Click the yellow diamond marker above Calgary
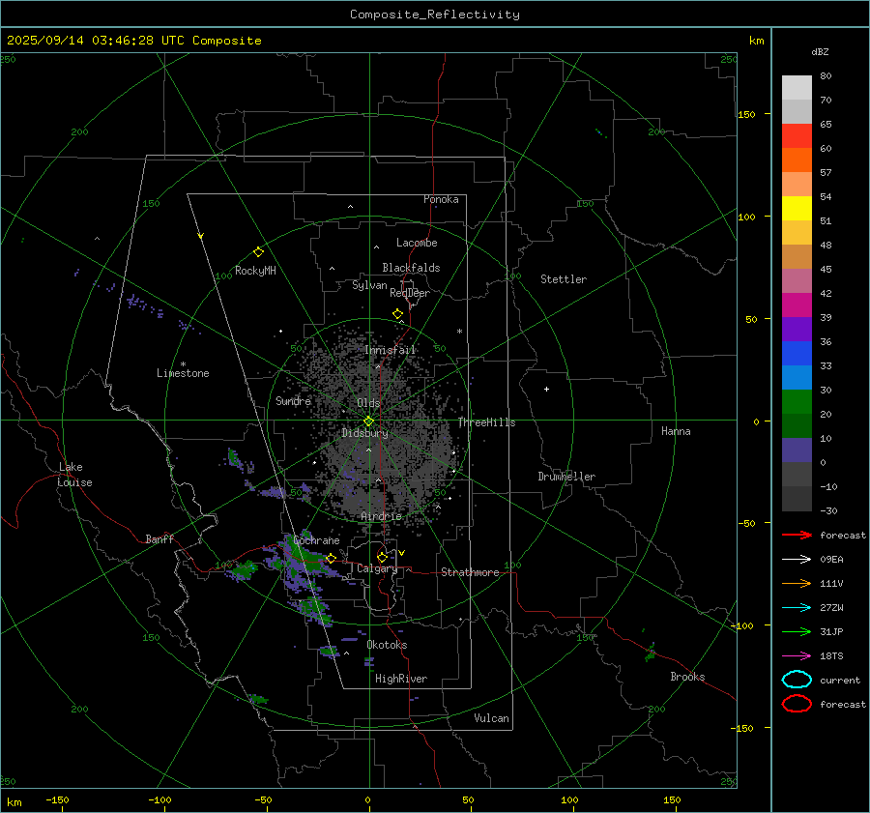Image resolution: width=870 pixels, height=813 pixels. tap(382, 557)
